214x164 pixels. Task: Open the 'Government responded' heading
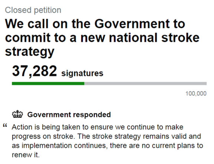click(x=69, y=115)
